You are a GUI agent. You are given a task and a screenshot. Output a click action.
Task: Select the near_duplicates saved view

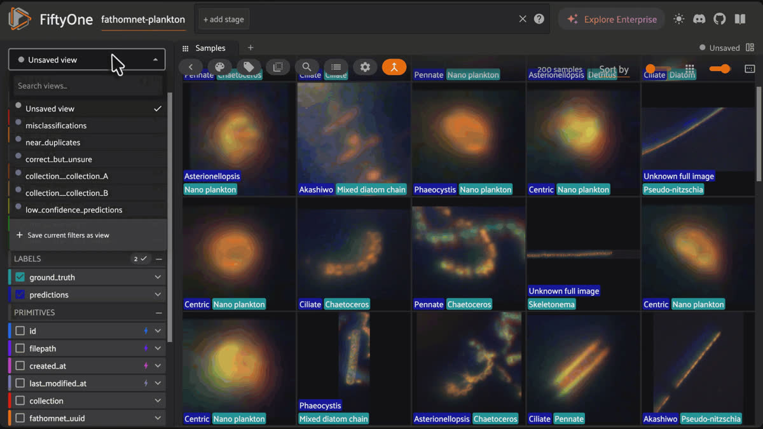click(88, 142)
